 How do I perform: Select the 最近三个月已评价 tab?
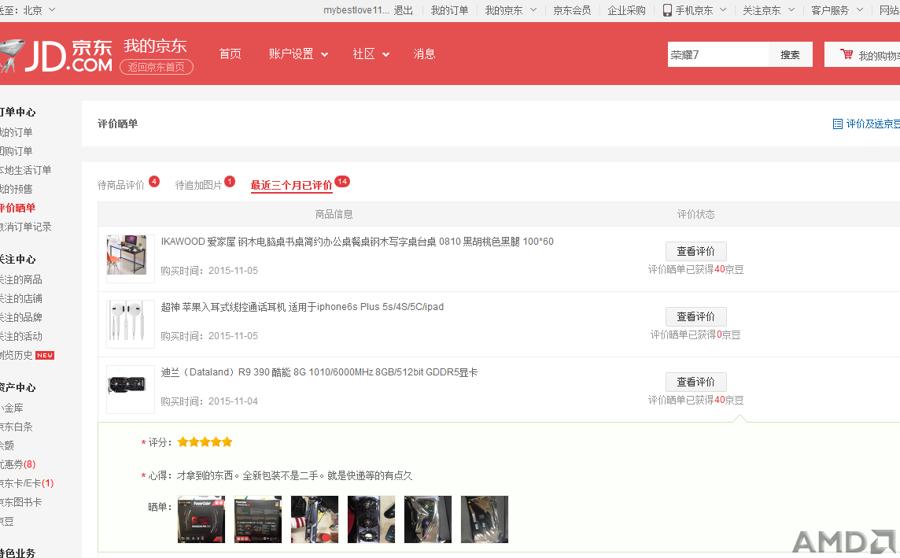[292, 185]
